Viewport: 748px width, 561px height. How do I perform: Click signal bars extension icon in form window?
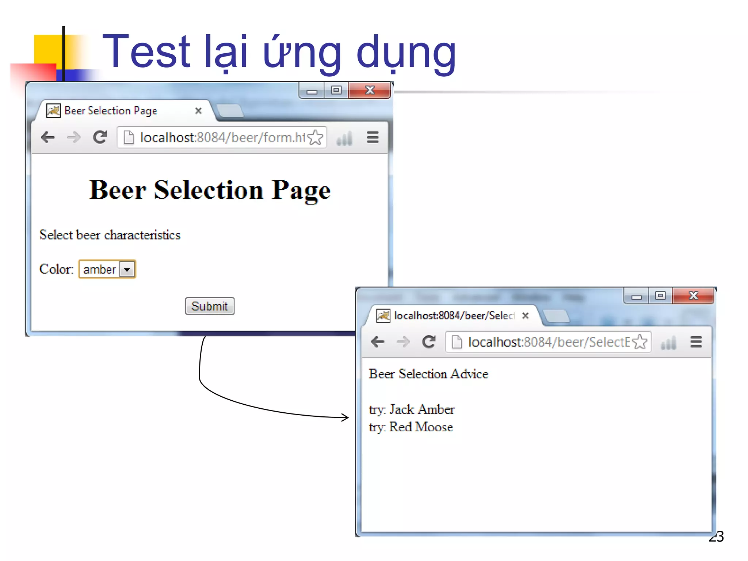[344, 138]
